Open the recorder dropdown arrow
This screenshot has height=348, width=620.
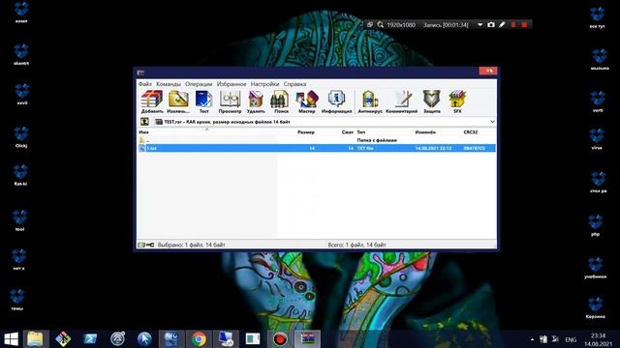(480, 24)
